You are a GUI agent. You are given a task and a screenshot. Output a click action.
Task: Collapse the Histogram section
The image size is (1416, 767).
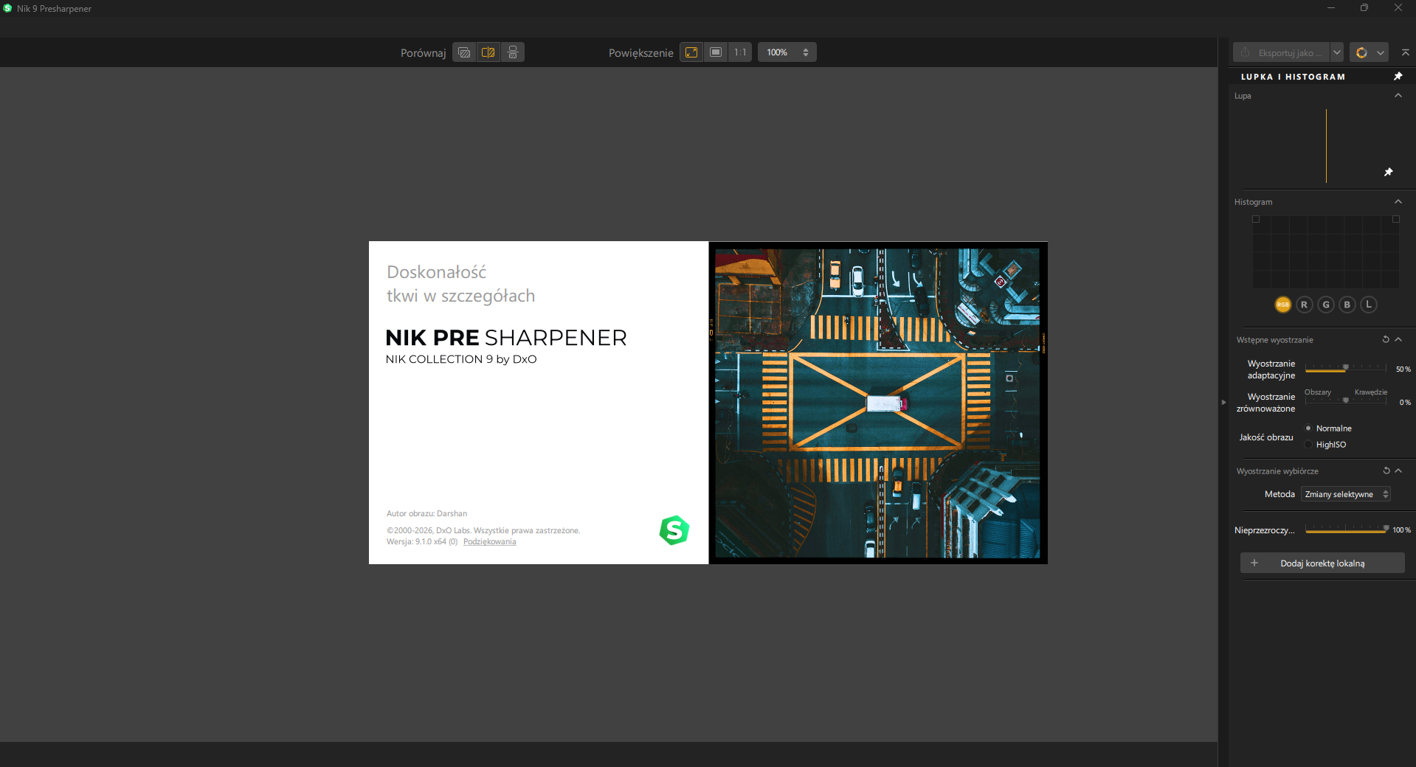click(x=1398, y=201)
